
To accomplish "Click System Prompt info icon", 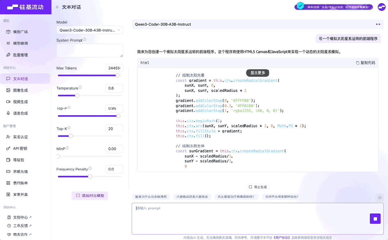I will point(85,39).
